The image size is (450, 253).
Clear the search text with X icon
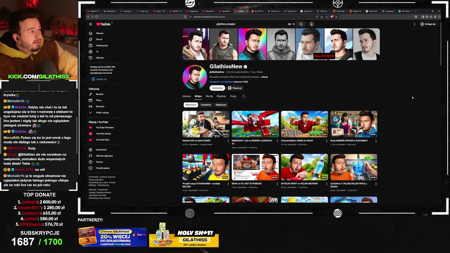(x=294, y=24)
